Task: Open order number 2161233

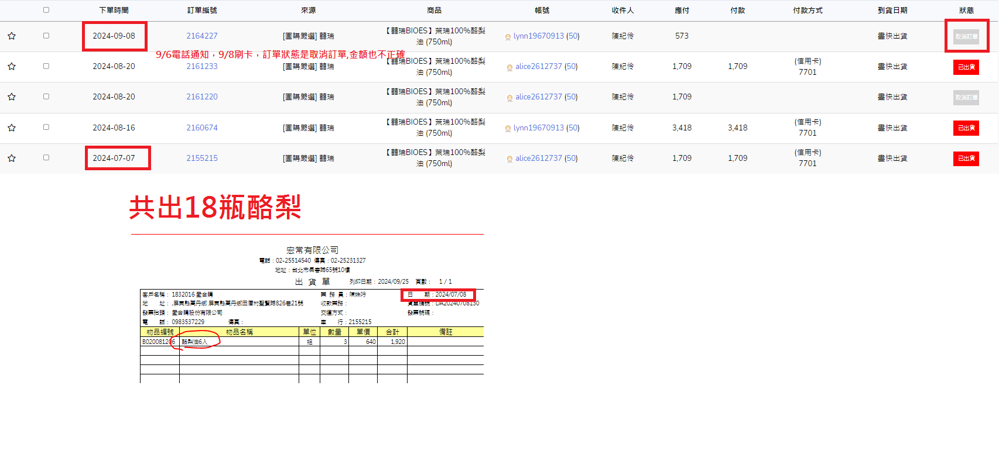Action: coord(202,66)
